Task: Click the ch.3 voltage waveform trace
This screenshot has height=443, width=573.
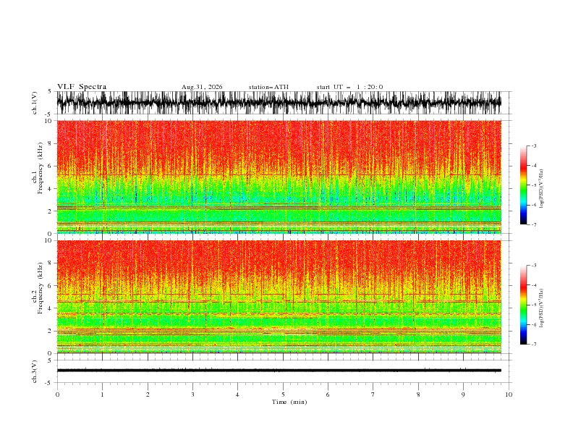Action: (279, 371)
